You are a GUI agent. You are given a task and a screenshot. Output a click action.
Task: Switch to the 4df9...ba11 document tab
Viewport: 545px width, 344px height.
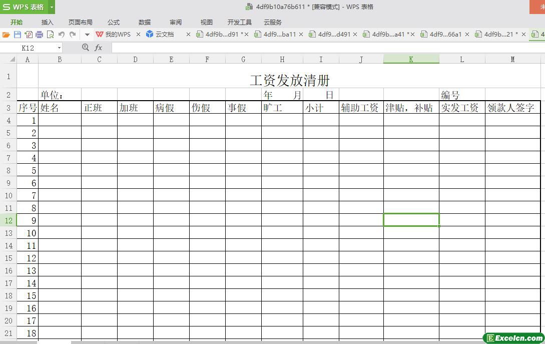point(275,34)
